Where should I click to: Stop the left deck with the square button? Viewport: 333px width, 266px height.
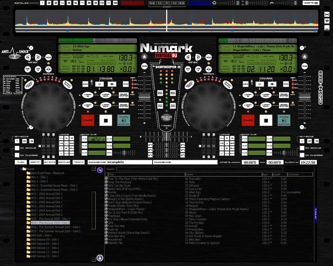pos(106,120)
